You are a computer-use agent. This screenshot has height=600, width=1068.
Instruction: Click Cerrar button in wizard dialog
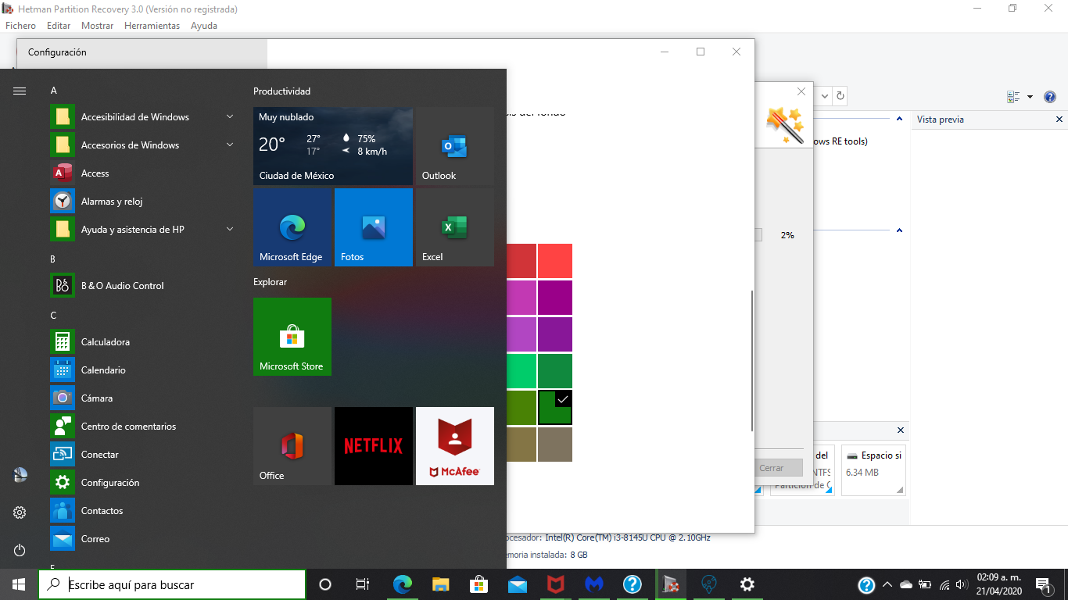[x=778, y=468]
